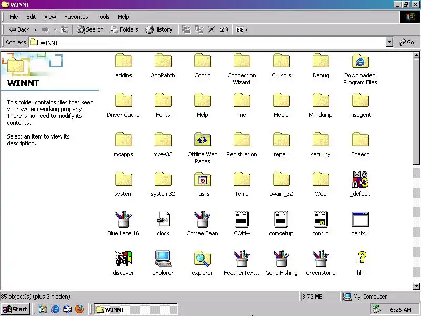Image resolution: width=421 pixels, height=316 pixels.
Task: Open the View menu
Action: coord(50,17)
